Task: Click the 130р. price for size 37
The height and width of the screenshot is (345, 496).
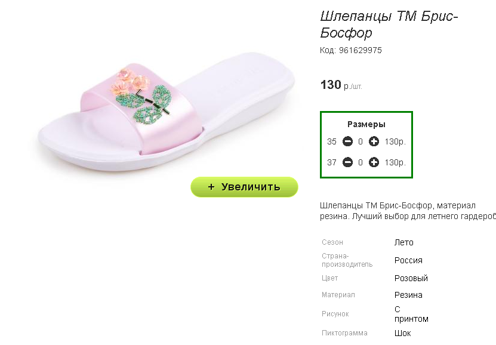Action: (x=395, y=162)
